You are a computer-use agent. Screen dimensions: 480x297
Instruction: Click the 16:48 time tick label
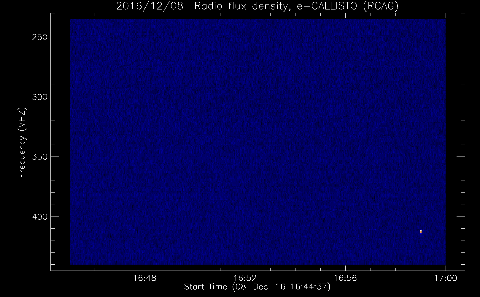[145, 278]
